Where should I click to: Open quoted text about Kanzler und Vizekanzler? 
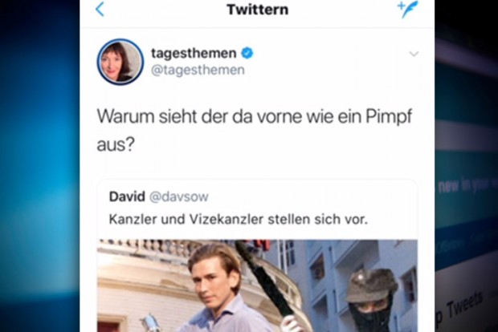click(239, 219)
